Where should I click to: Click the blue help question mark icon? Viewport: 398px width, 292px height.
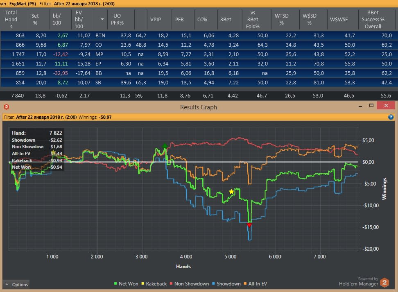coord(391,117)
